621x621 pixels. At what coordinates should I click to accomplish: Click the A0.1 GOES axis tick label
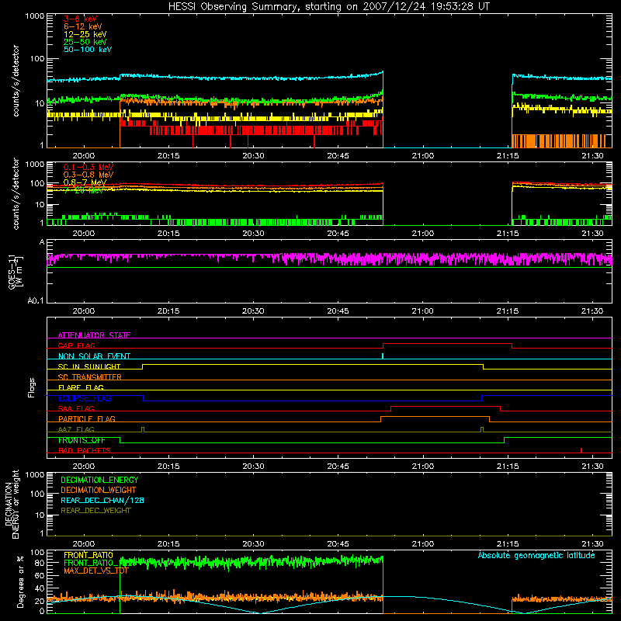tap(36, 300)
